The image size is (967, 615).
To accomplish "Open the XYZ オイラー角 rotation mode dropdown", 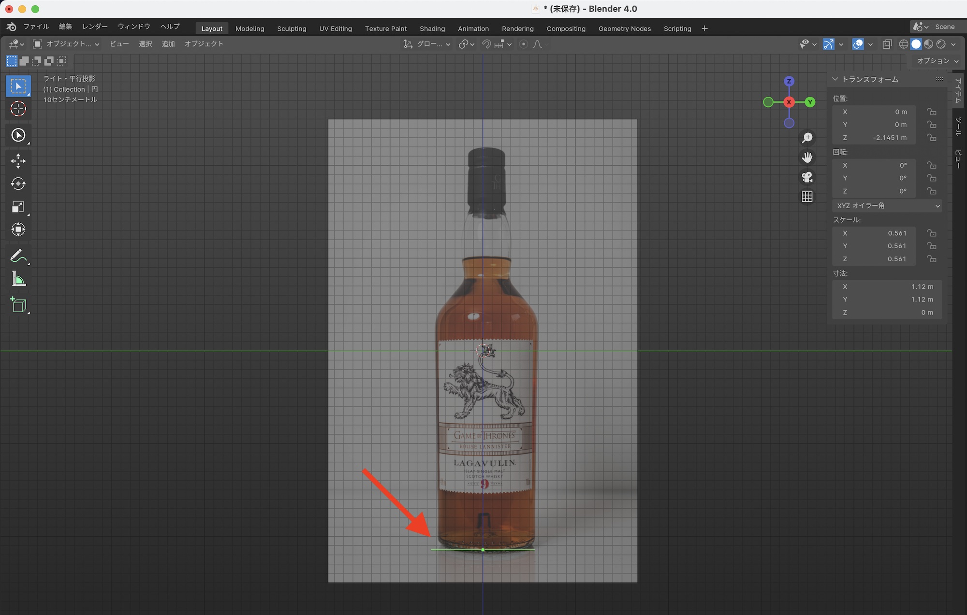I will [x=888, y=206].
